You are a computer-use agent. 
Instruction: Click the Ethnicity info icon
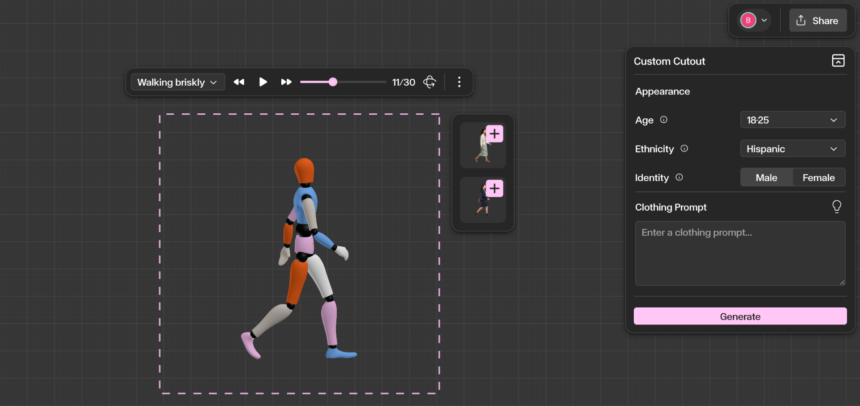(684, 148)
